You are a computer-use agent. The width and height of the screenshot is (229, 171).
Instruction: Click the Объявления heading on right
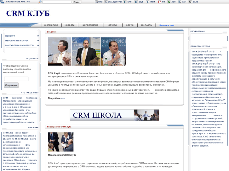pos(198,31)
